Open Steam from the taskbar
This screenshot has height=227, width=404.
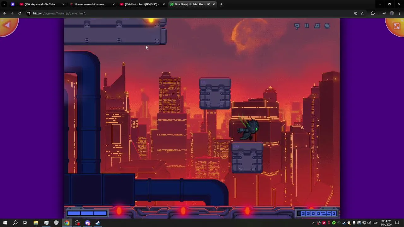98,223
